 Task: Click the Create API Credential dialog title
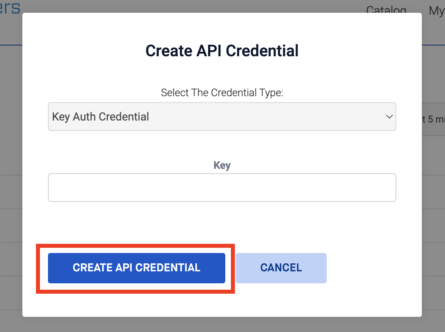[222, 51]
